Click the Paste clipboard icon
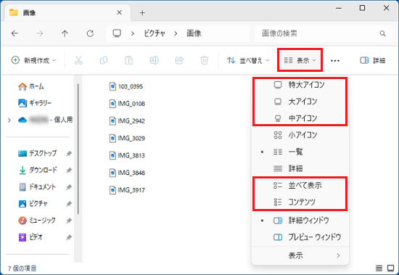 128,60
